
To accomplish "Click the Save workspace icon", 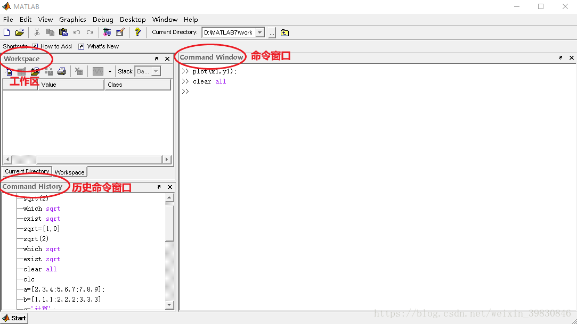I will click(48, 71).
